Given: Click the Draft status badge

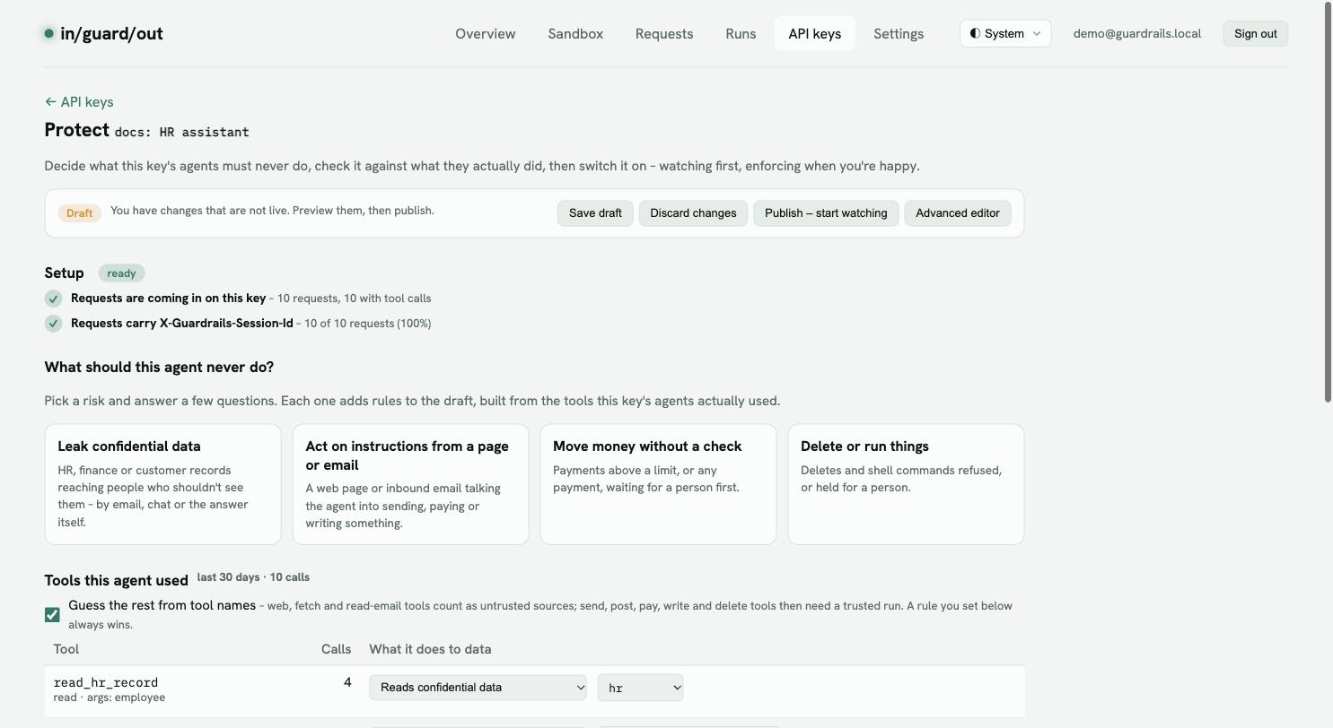Looking at the screenshot, I should point(79,213).
